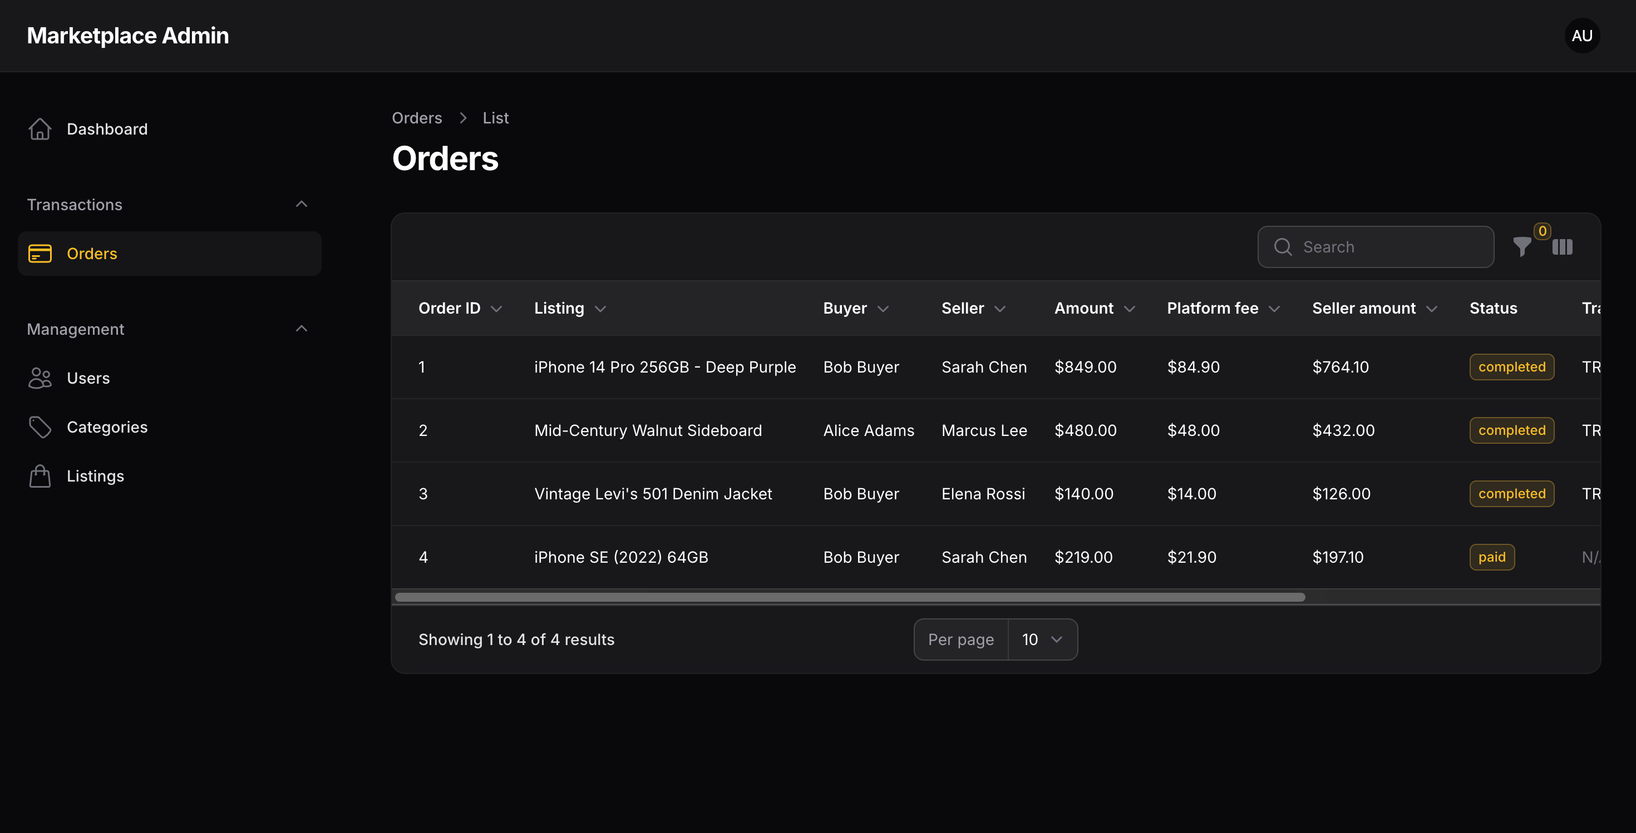
Task: Click the Dashboard home icon
Action: coord(40,129)
